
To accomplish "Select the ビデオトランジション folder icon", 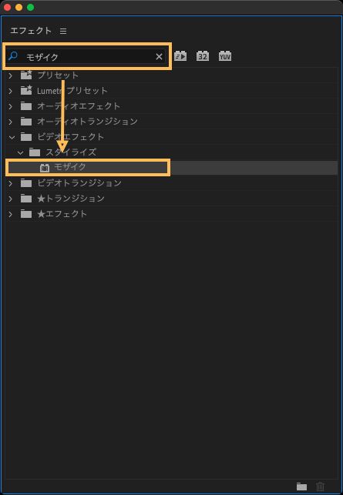I will coord(26,183).
